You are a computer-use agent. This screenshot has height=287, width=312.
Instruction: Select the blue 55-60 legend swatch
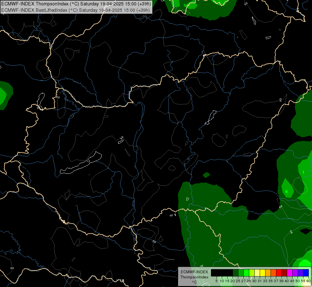306,273
